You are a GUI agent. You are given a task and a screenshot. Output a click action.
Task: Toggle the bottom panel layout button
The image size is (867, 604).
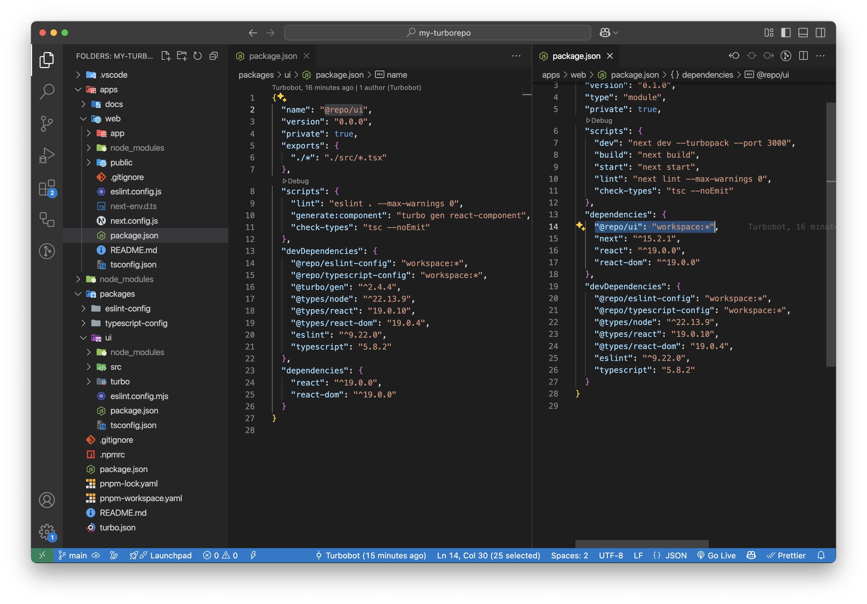pos(803,33)
